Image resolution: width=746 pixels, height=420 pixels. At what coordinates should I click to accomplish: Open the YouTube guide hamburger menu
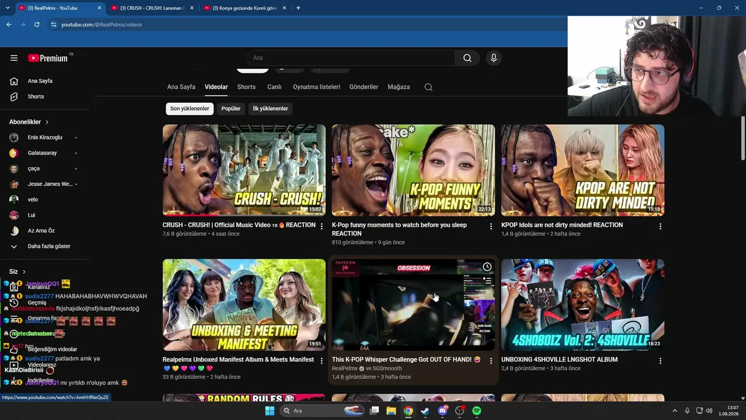tap(14, 58)
